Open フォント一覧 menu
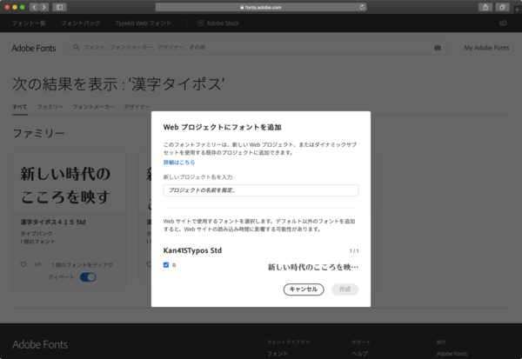This screenshot has height=359, width=522. 29,23
